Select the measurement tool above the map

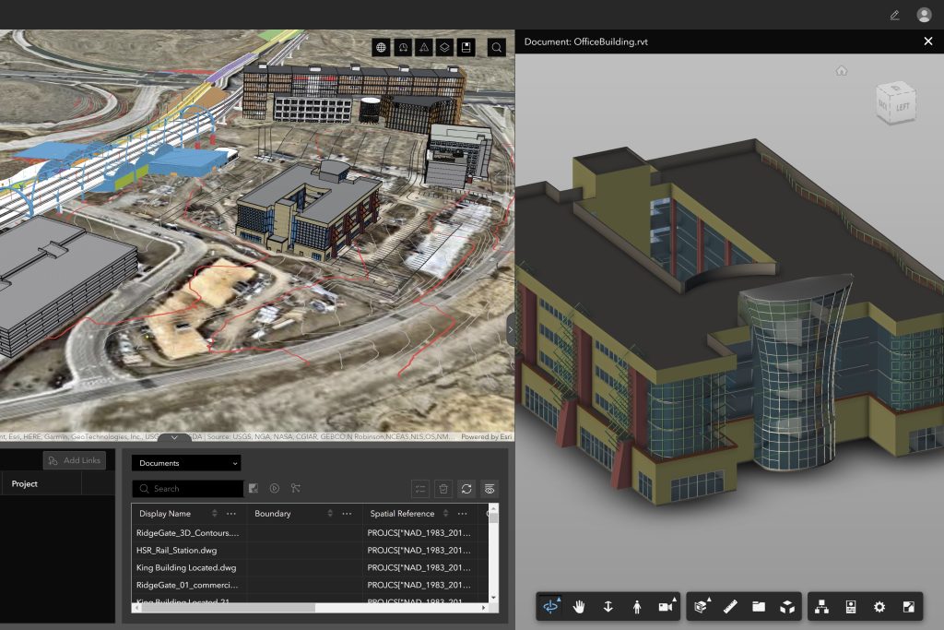[425, 47]
